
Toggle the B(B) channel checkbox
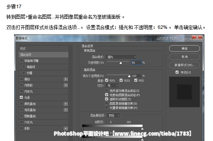point(136,80)
